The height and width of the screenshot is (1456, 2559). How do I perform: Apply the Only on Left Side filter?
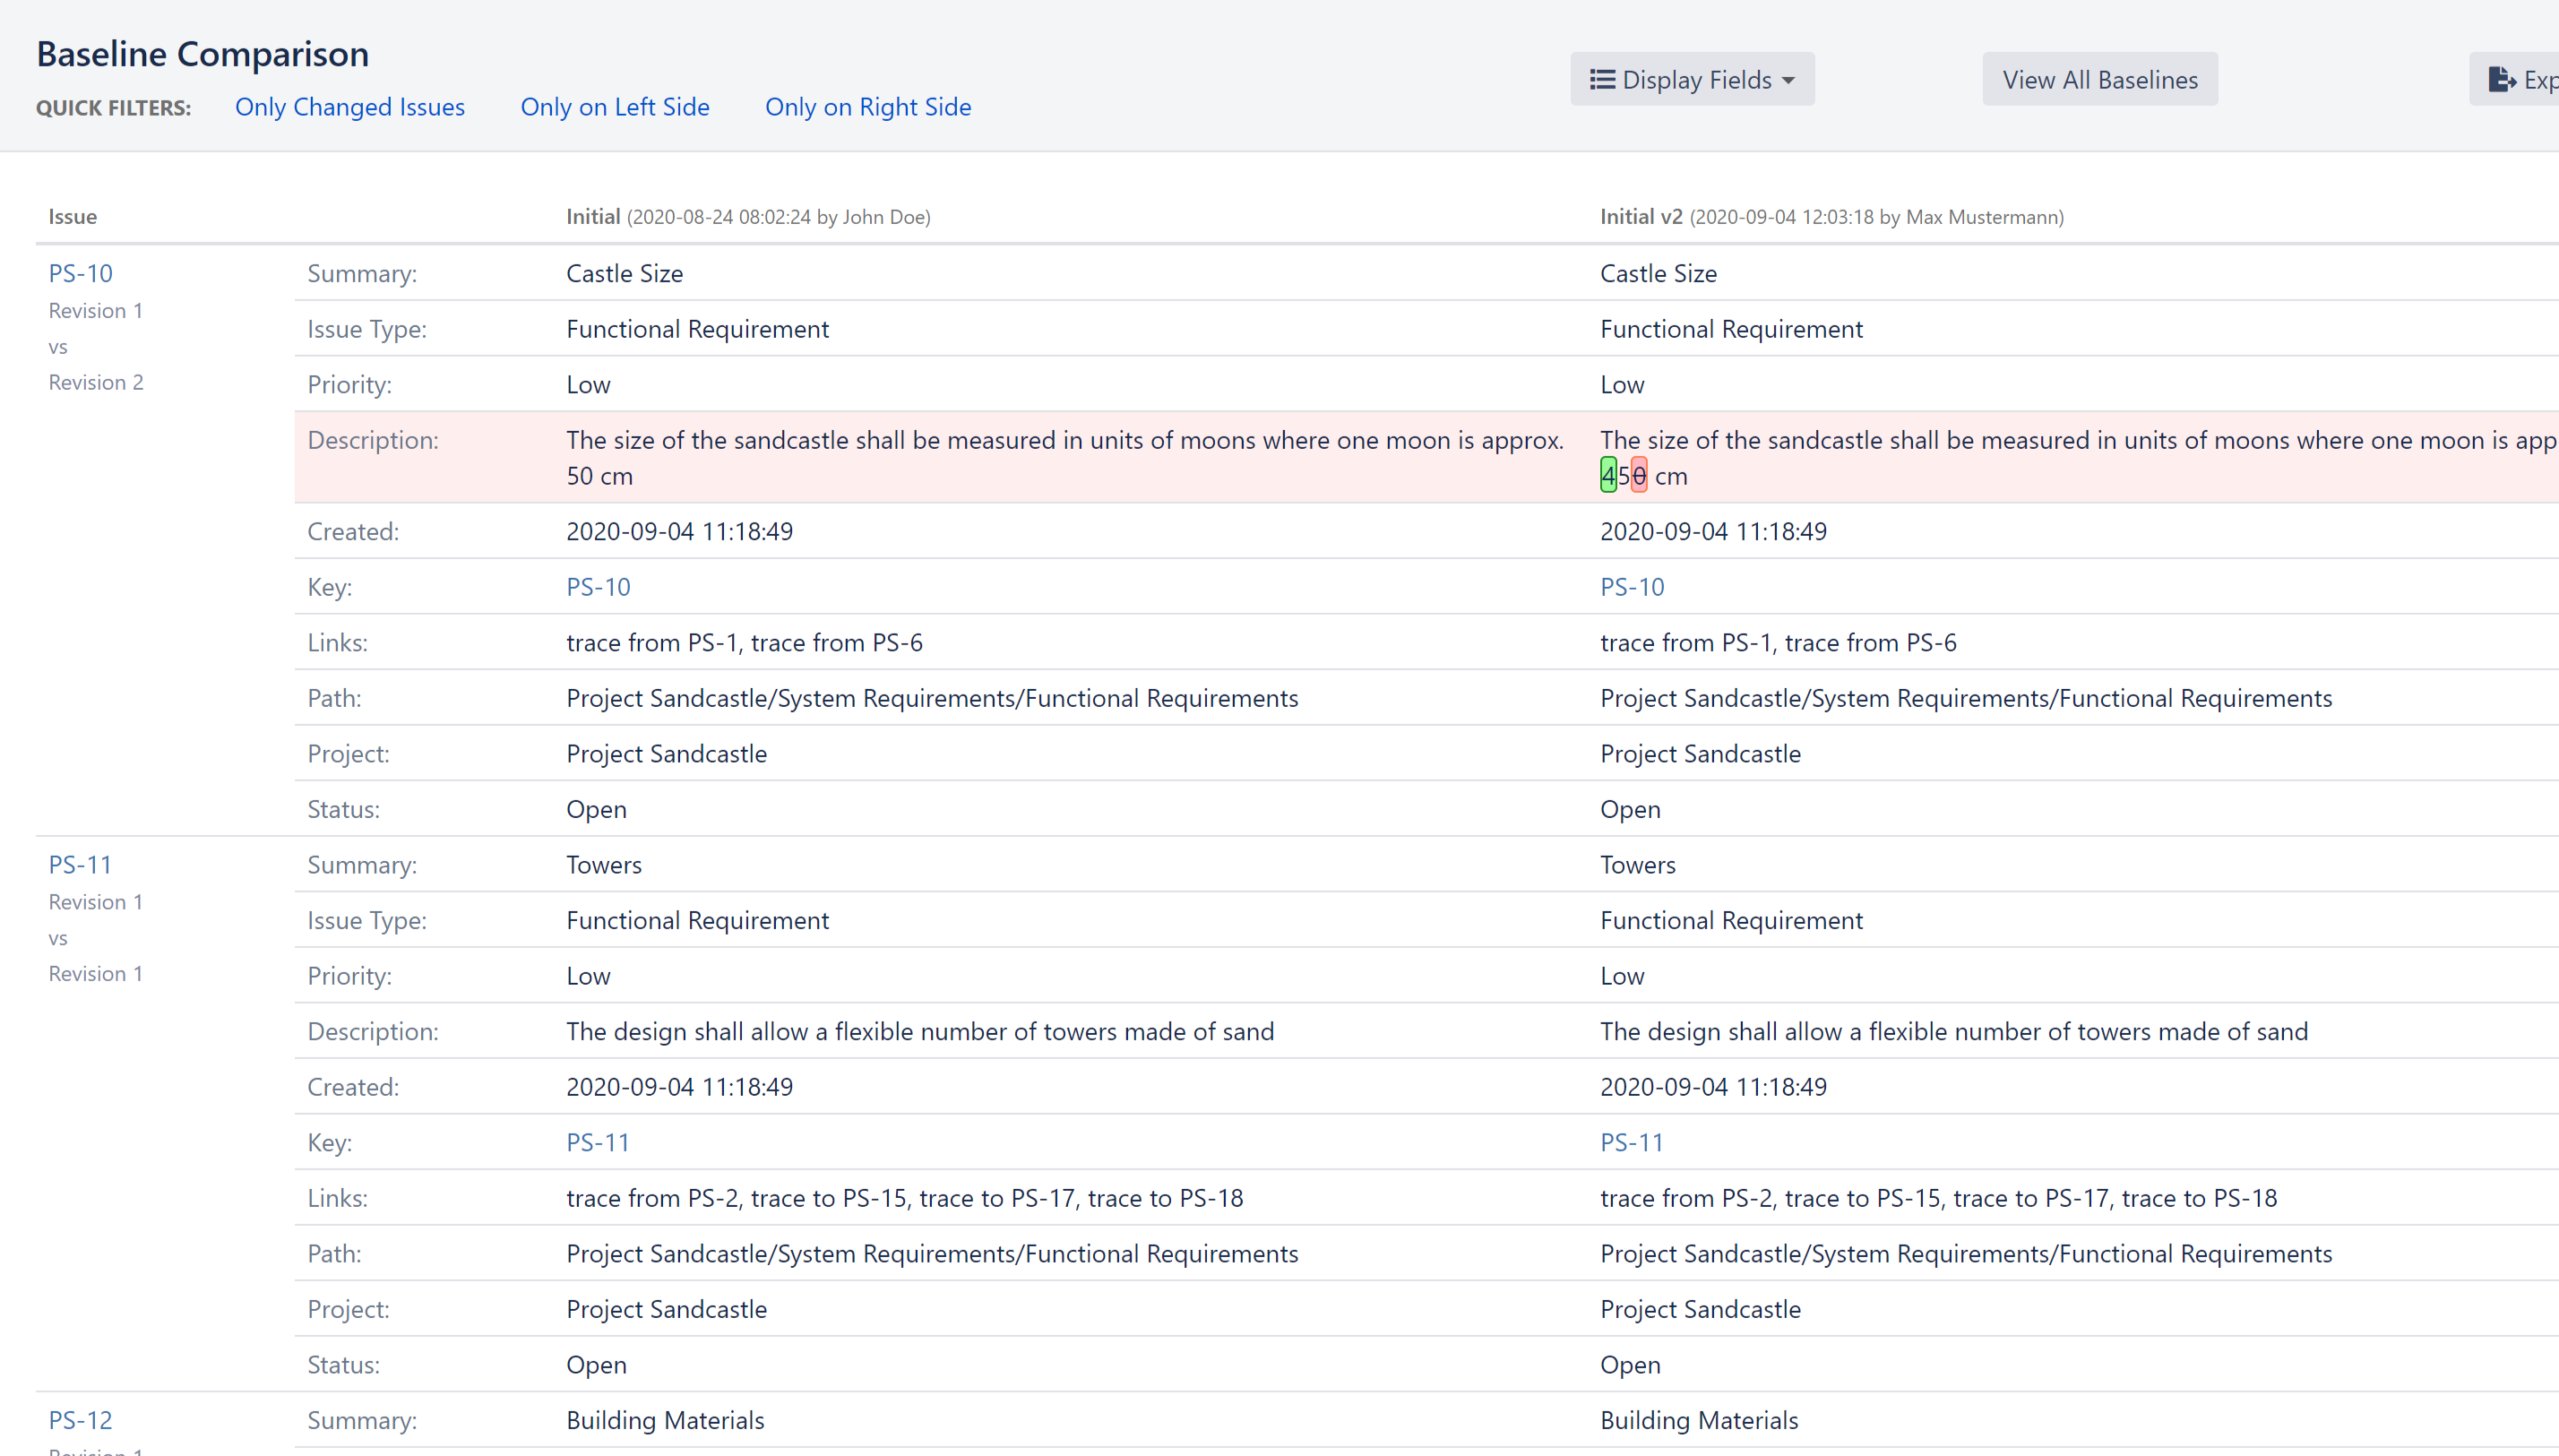(614, 107)
